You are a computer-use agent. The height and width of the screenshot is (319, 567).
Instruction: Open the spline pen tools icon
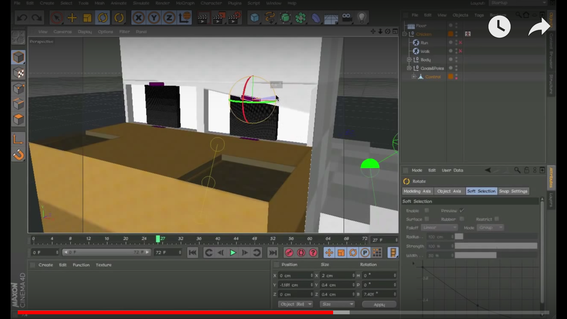[270, 18]
